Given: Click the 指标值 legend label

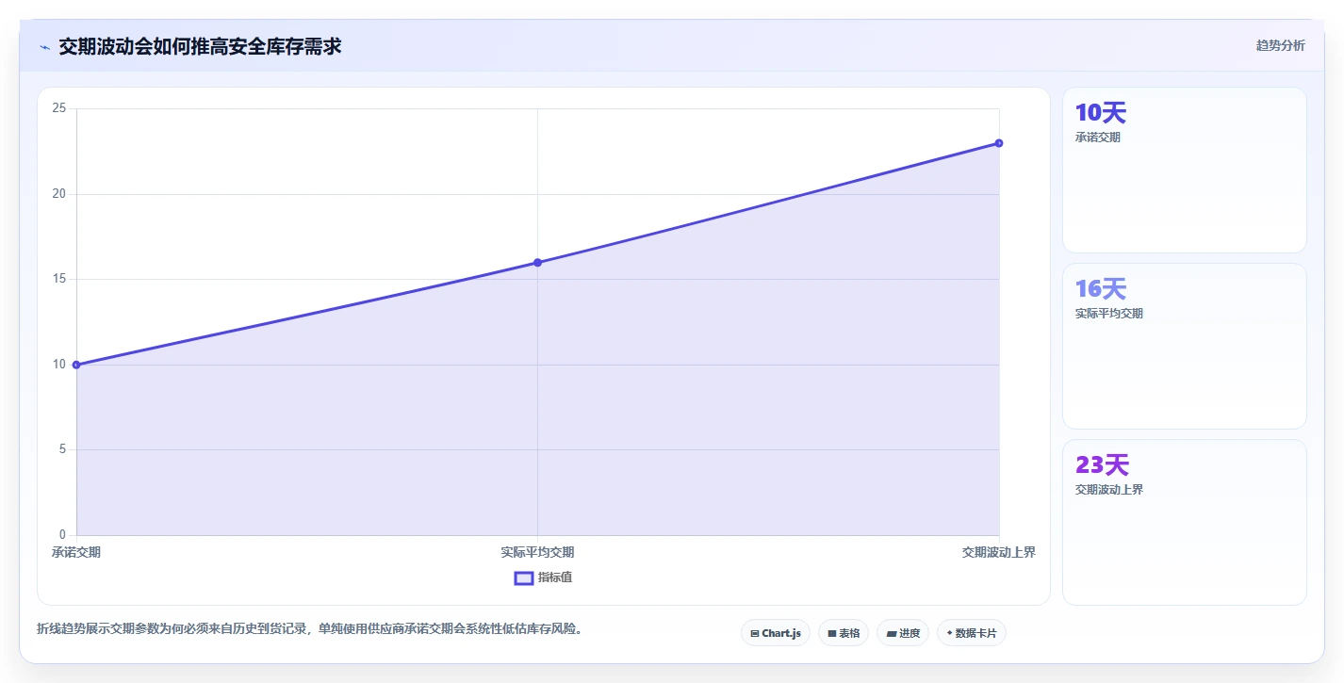Looking at the screenshot, I should [555, 577].
